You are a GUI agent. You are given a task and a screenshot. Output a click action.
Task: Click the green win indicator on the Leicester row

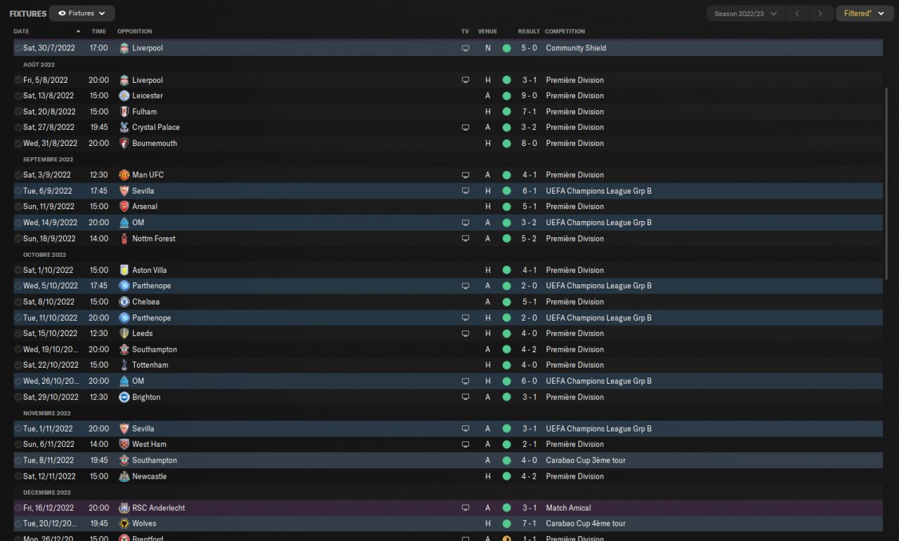506,95
